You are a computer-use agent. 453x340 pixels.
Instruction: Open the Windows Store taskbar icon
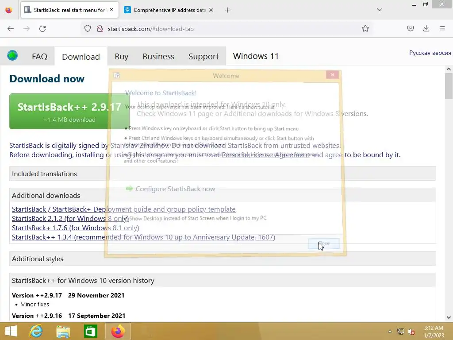pos(90,331)
